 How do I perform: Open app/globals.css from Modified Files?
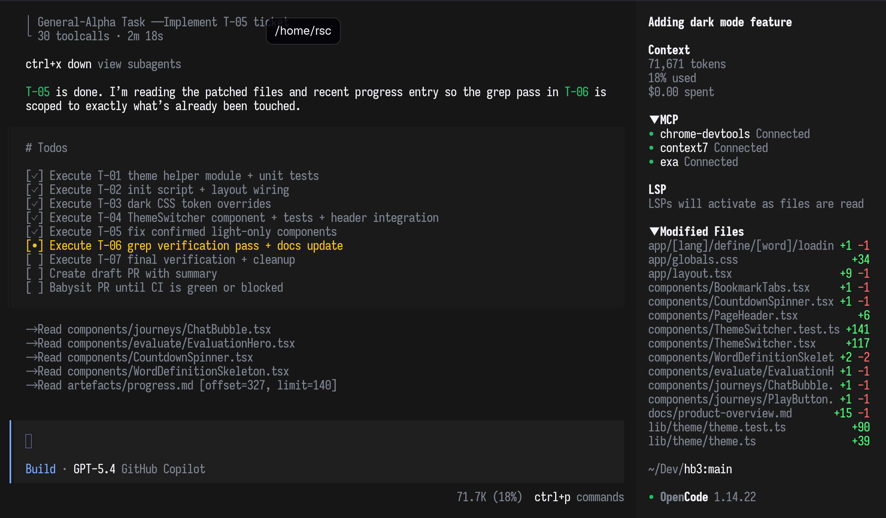(x=693, y=259)
